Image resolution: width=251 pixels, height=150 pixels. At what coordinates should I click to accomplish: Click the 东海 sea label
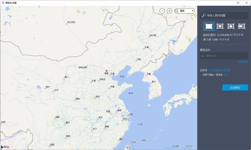[x=140, y=124]
